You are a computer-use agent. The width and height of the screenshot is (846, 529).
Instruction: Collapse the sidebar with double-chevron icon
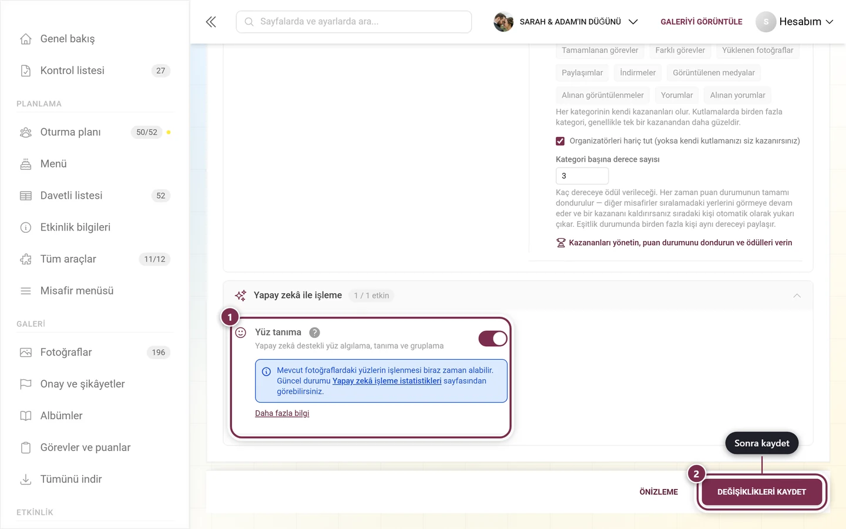(211, 22)
